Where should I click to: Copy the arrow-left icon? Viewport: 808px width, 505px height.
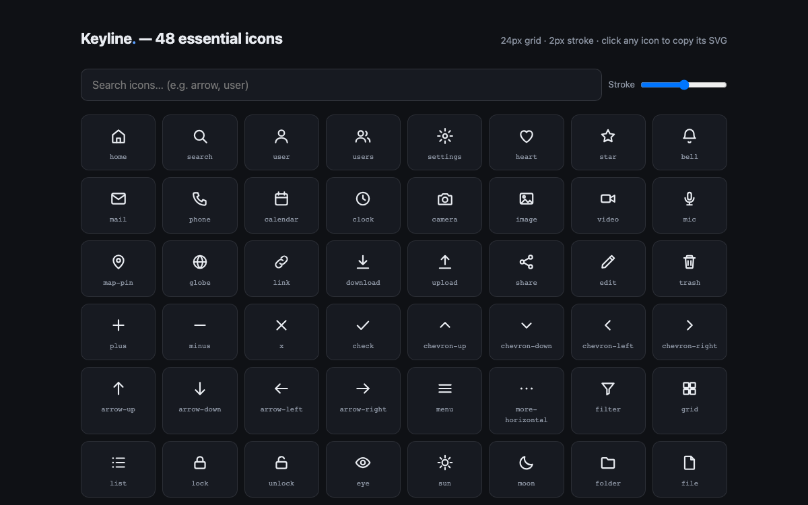pos(281,401)
